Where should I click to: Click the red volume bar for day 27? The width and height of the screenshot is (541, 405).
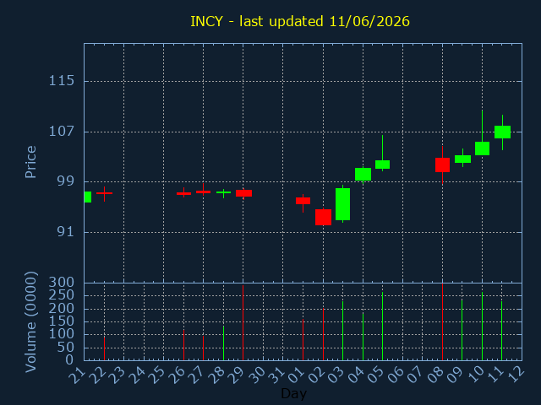[x=203, y=348]
